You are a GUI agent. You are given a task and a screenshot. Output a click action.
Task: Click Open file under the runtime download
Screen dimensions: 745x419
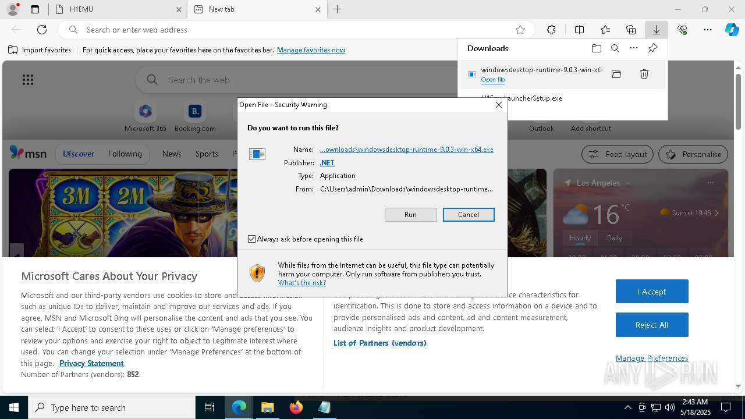(493, 80)
